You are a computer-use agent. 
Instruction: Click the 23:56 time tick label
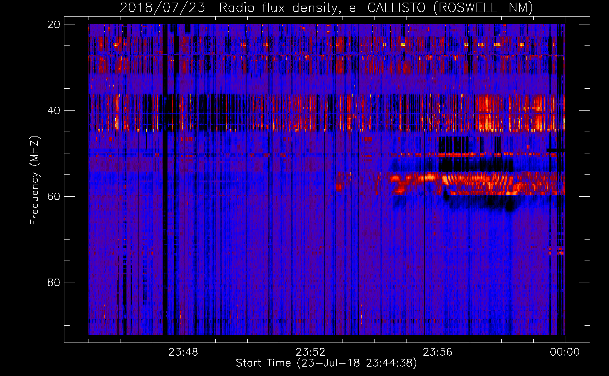(x=438, y=352)
